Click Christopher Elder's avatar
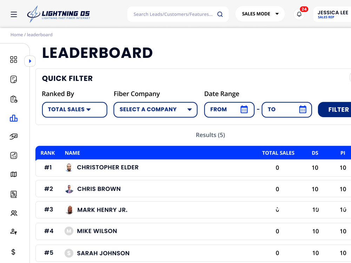The image size is (351, 263). [x=69, y=168]
